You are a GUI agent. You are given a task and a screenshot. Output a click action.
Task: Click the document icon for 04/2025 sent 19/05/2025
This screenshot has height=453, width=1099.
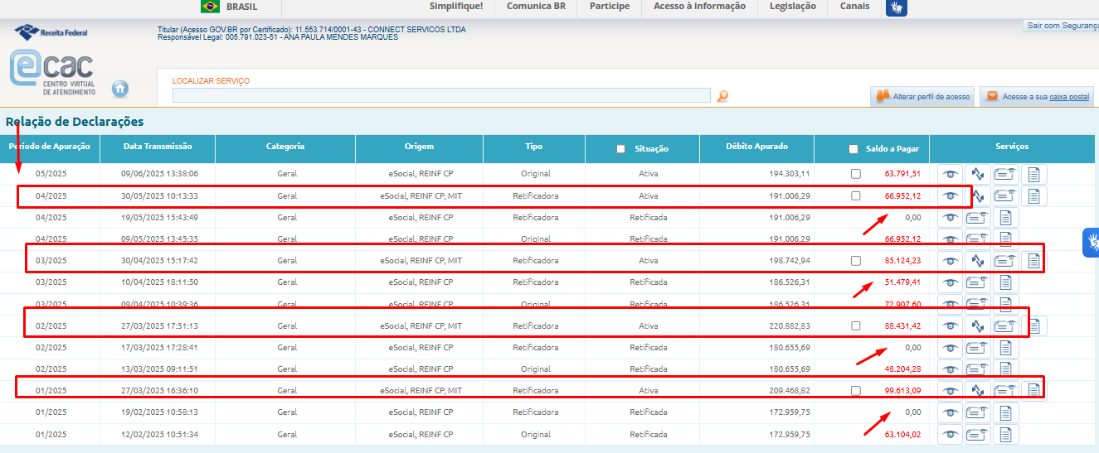1005,218
